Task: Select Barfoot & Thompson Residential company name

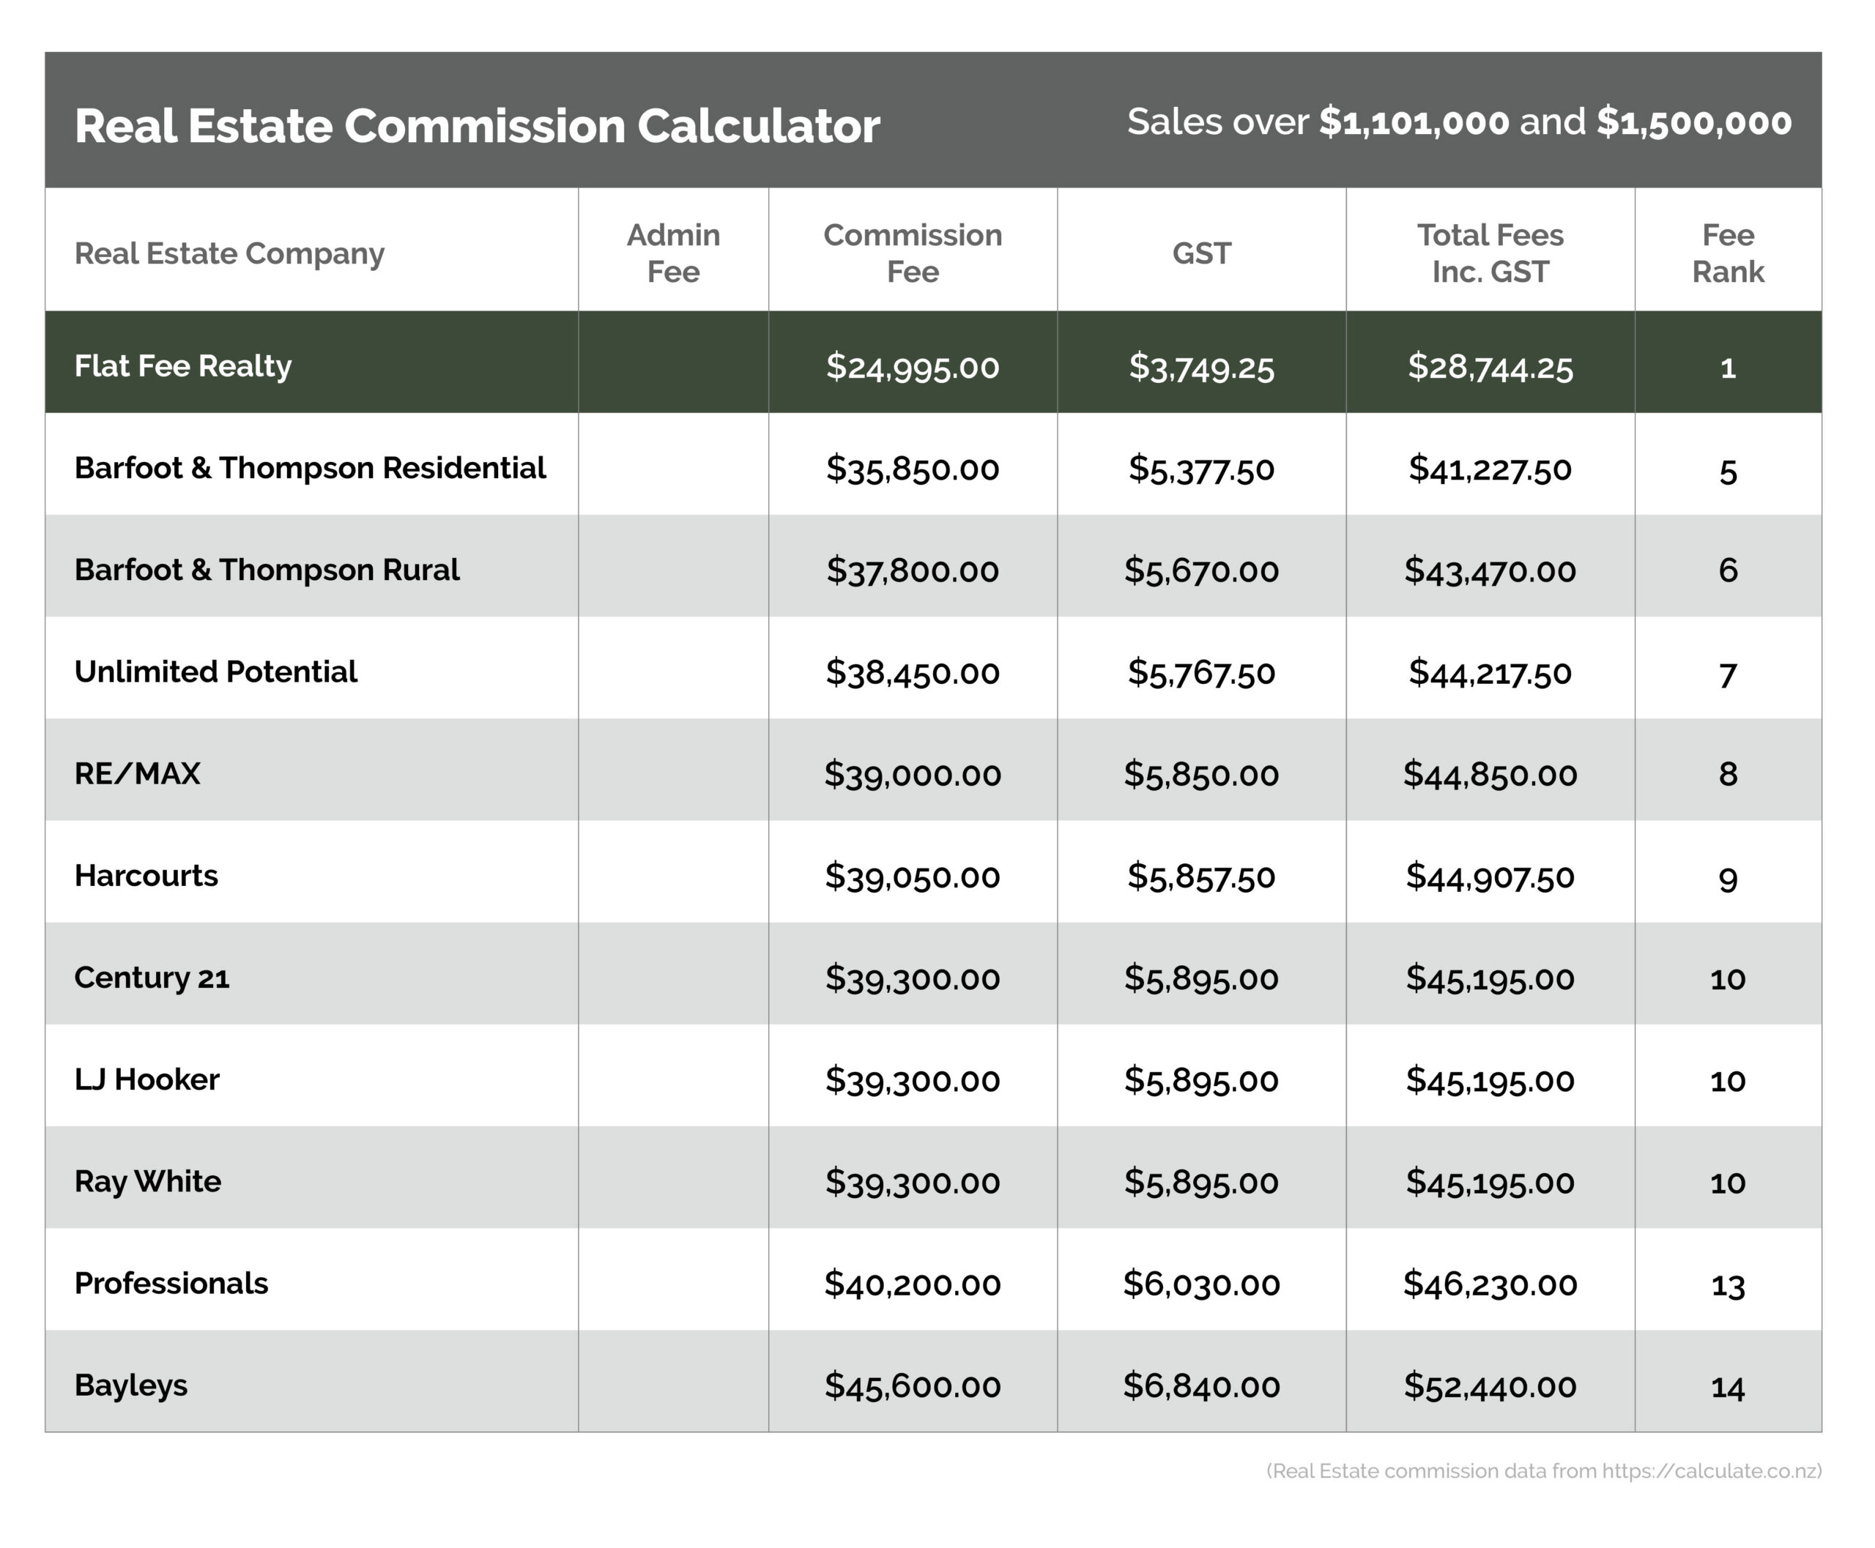Action: click(310, 468)
